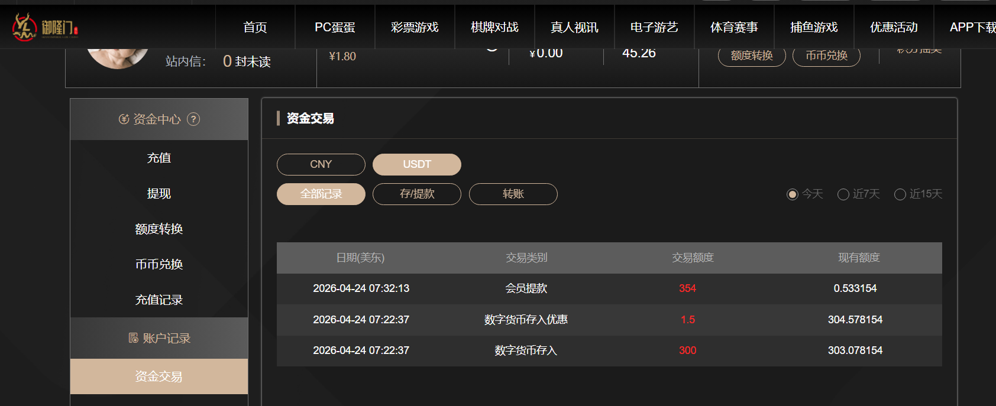The image size is (996, 406).
Task: Open 优惠活动 in top navigation
Action: click(x=894, y=27)
